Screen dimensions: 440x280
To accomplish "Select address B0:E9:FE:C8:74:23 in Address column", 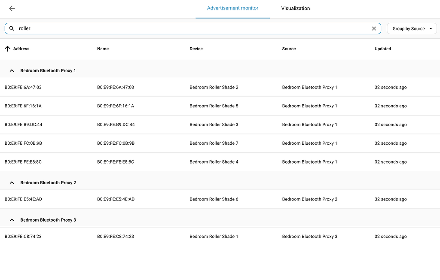I will pyautogui.click(x=23, y=237).
